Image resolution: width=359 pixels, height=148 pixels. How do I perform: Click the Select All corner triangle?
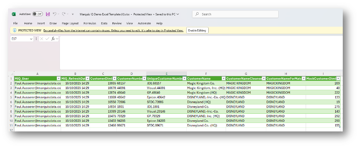pos(12,74)
